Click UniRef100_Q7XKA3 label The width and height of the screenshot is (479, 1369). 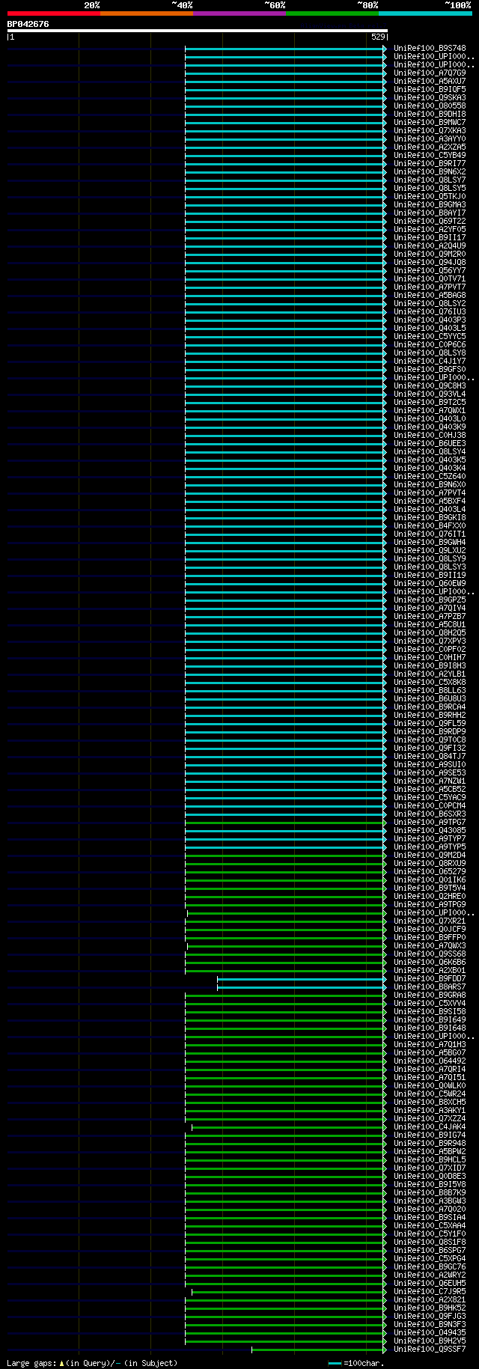[x=430, y=131]
